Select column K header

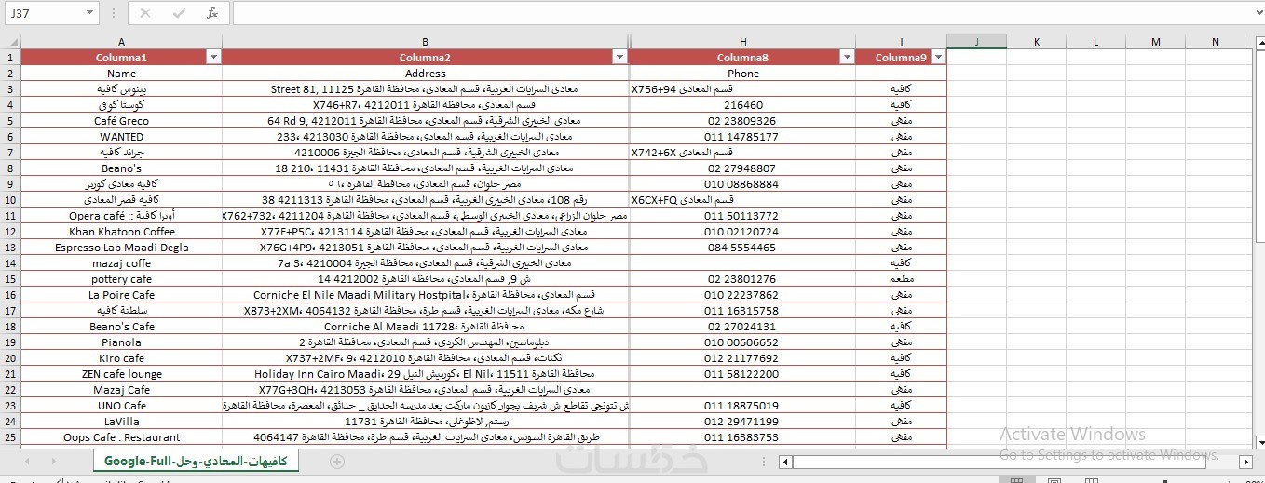(1036, 42)
